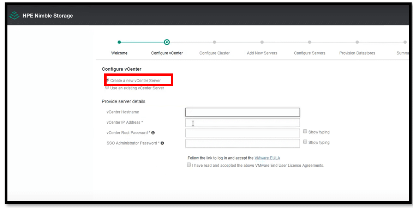Click the Configure vCenter step circle marker
413x208 pixels.
click(x=167, y=42)
